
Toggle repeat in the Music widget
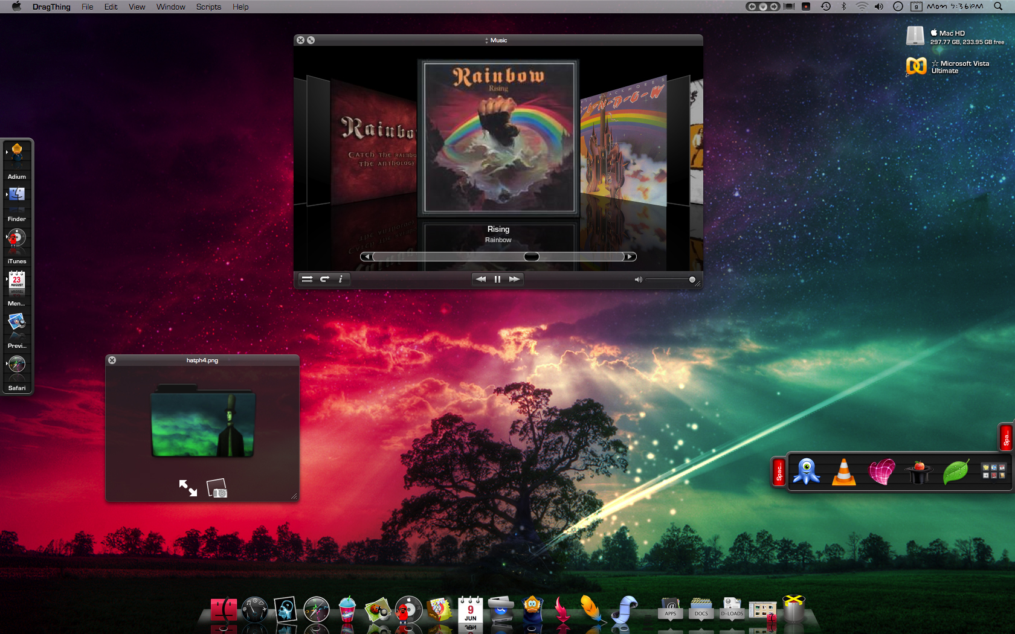(x=324, y=279)
